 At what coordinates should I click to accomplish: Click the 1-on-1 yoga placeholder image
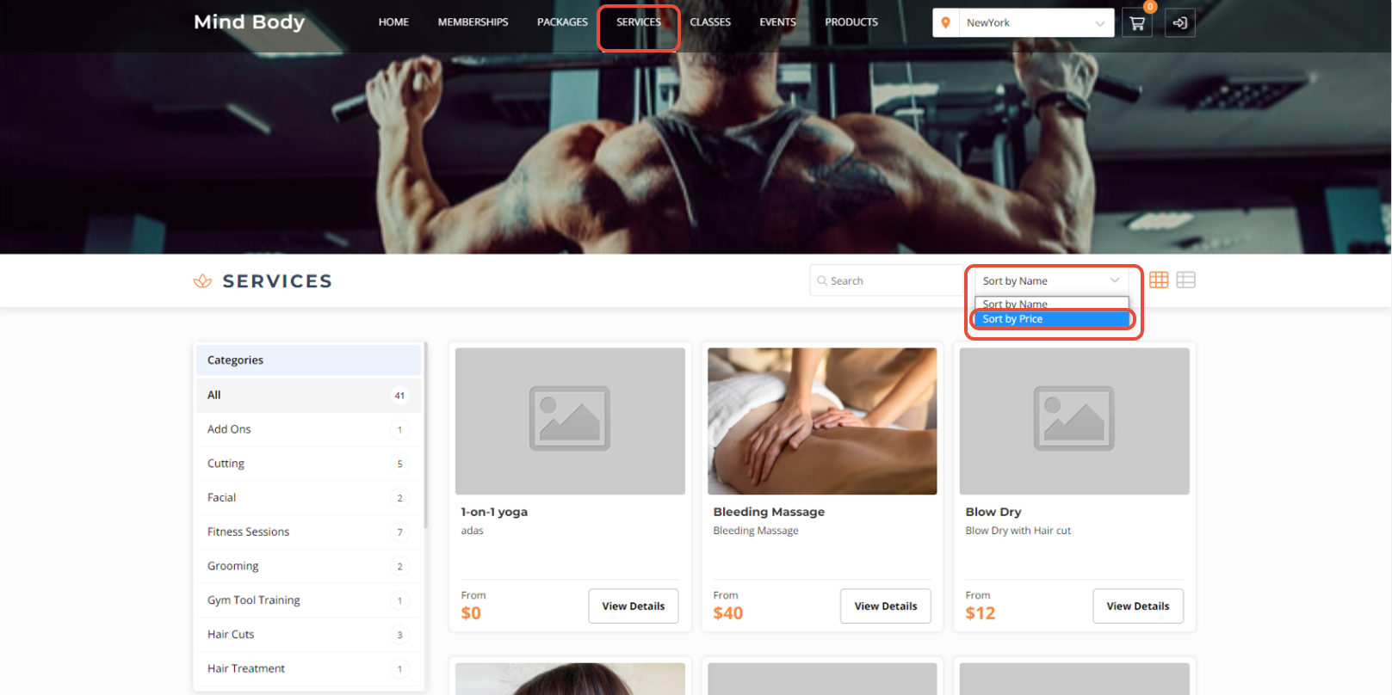[570, 421]
